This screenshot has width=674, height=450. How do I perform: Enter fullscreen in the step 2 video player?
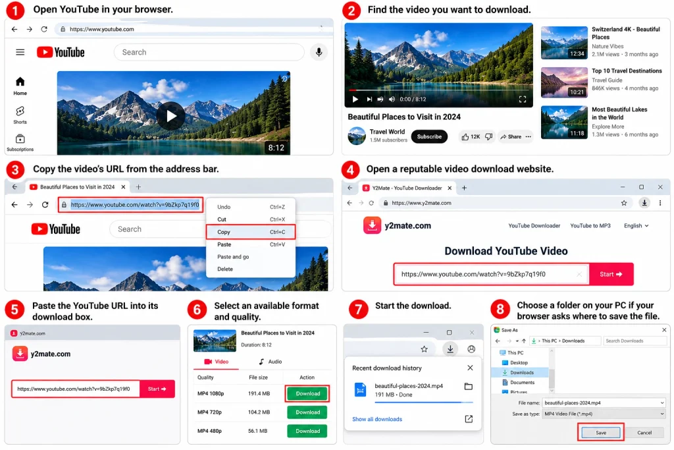(x=522, y=99)
